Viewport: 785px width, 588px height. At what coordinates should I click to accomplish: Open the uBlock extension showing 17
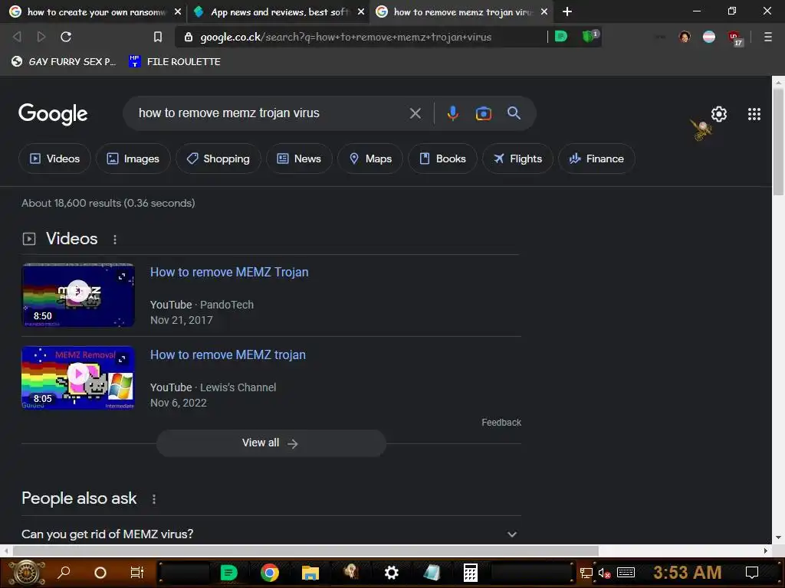[x=735, y=38]
